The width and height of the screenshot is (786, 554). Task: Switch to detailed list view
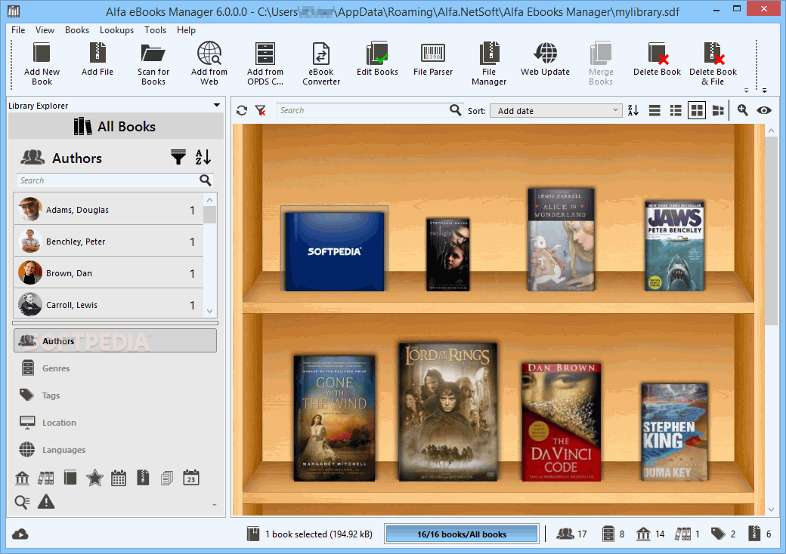tap(676, 111)
